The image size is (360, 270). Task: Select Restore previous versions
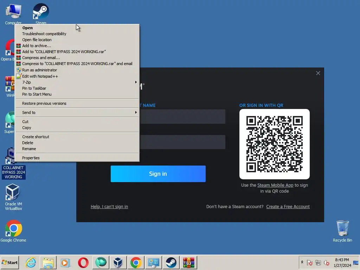pyautogui.click(x=77, y=103)
